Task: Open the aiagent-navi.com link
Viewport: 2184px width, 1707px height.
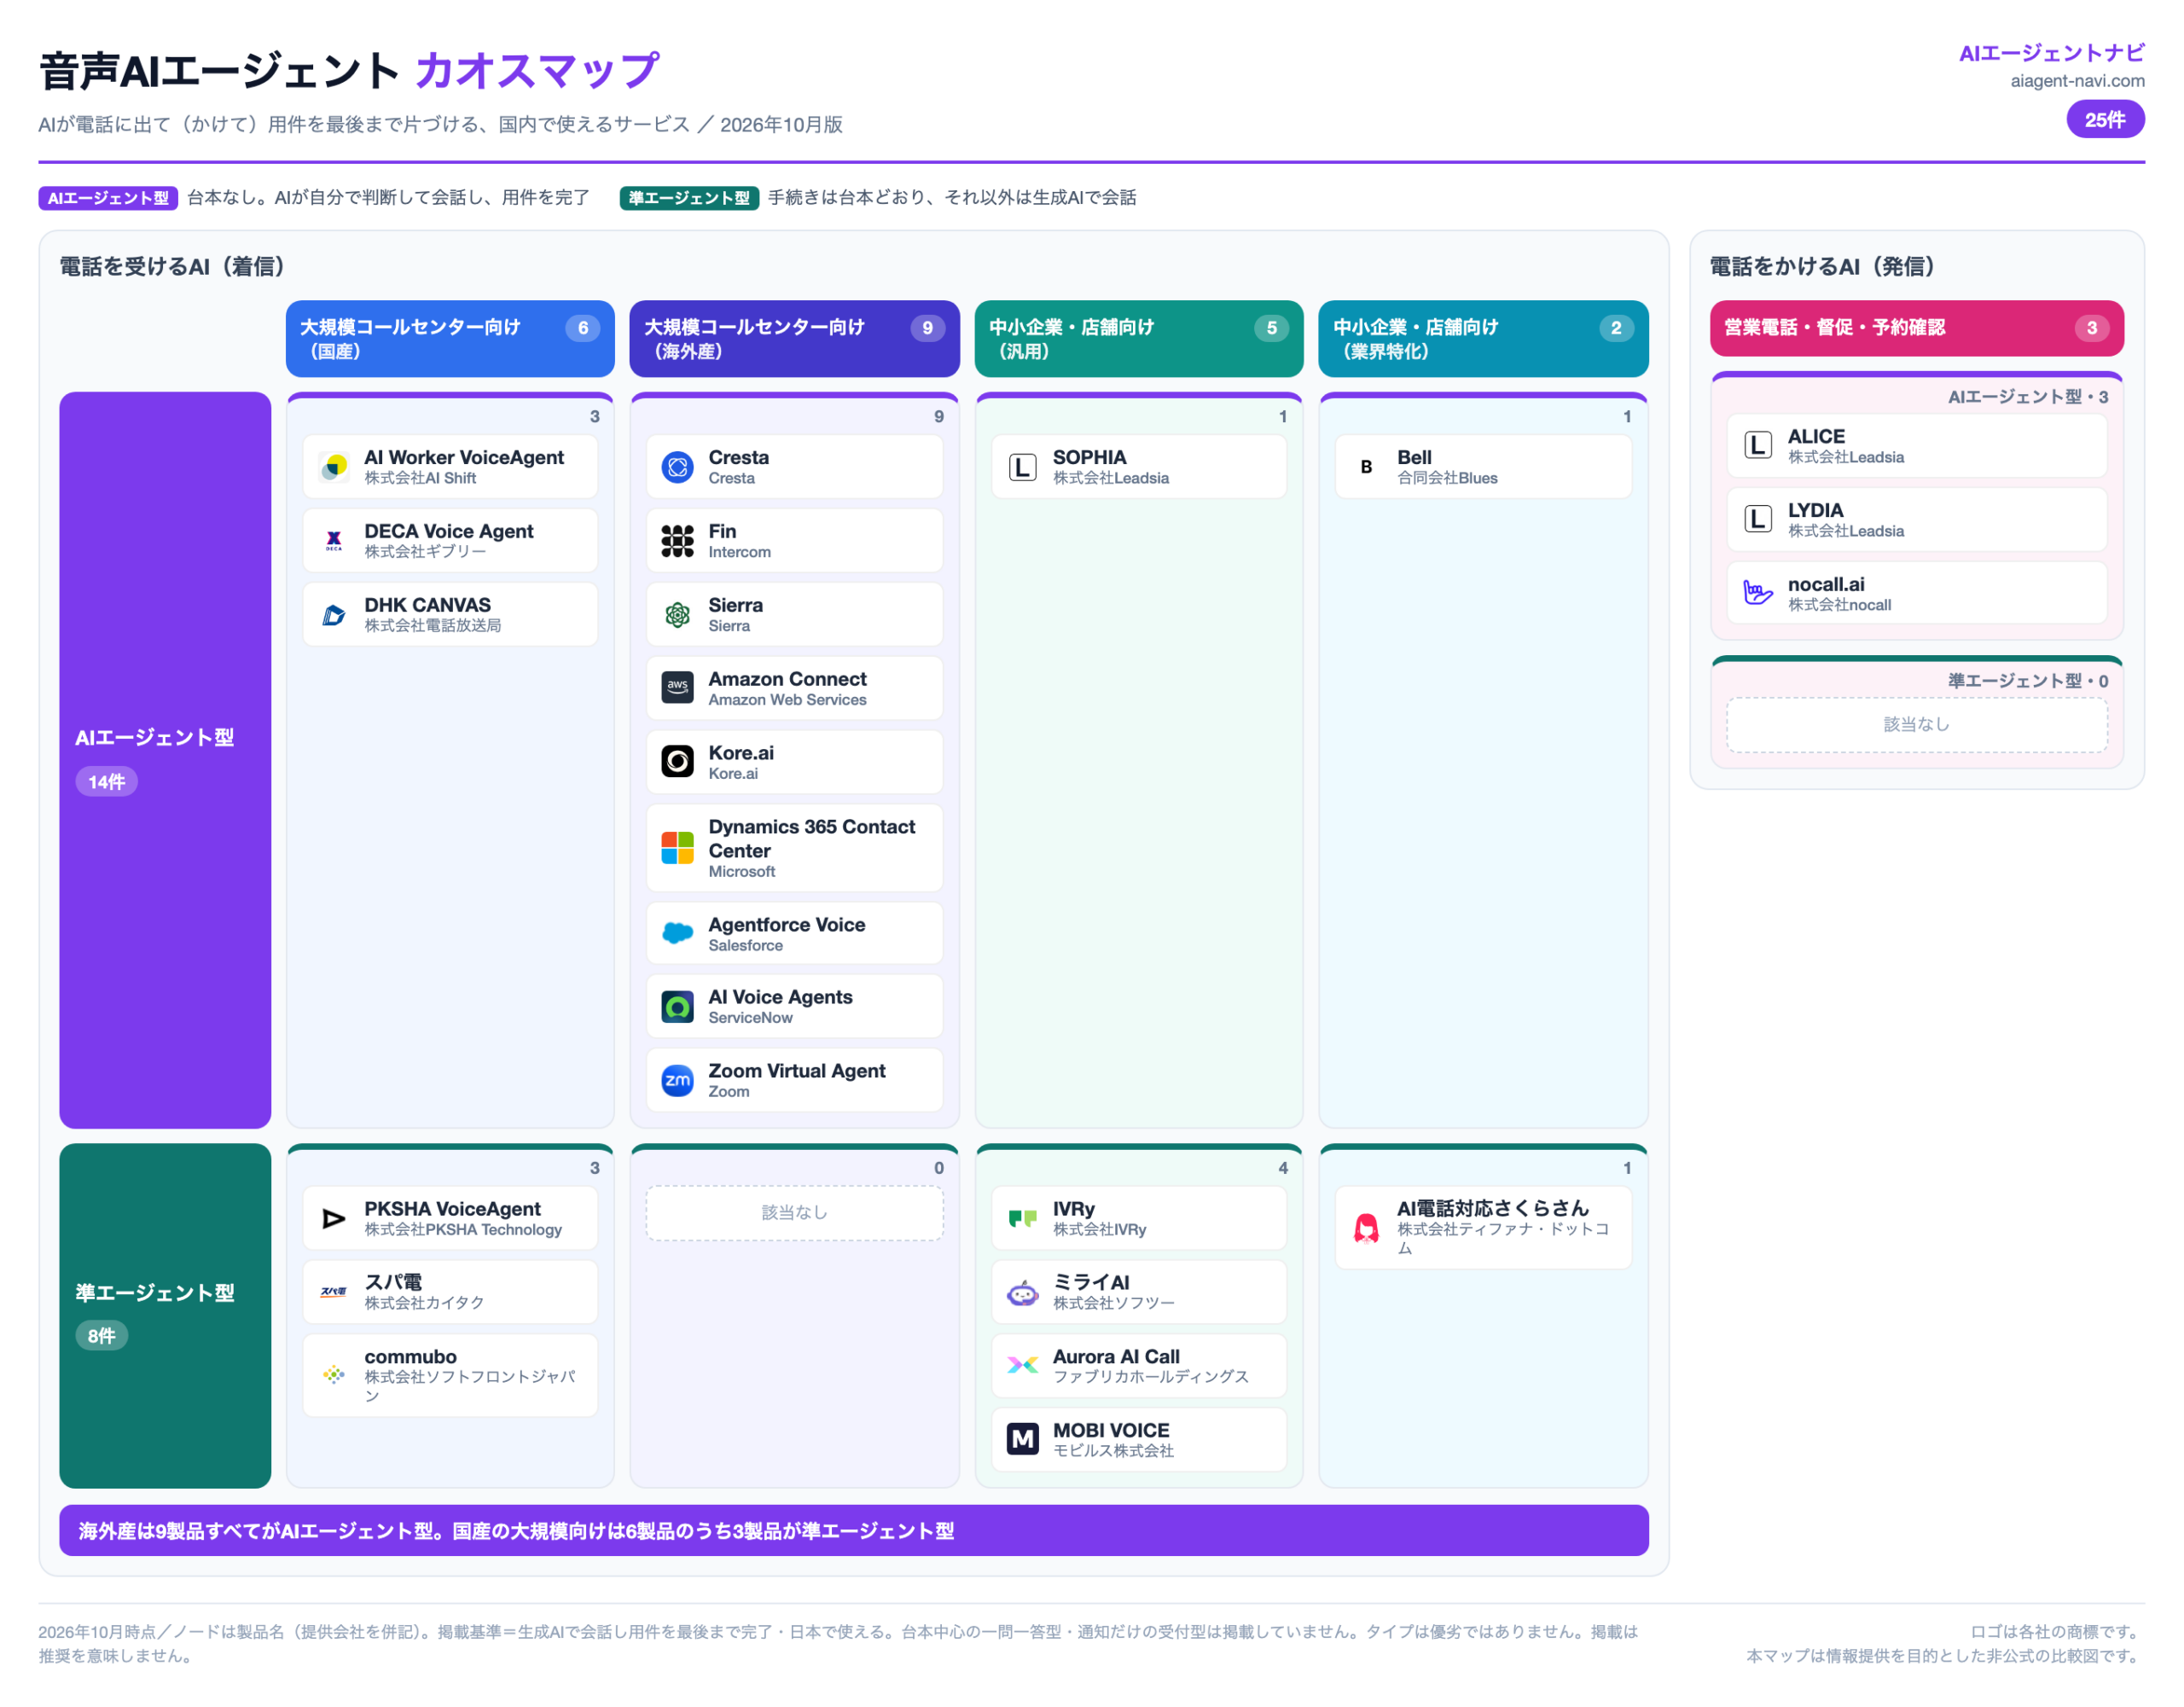Action: (2077, 81)
